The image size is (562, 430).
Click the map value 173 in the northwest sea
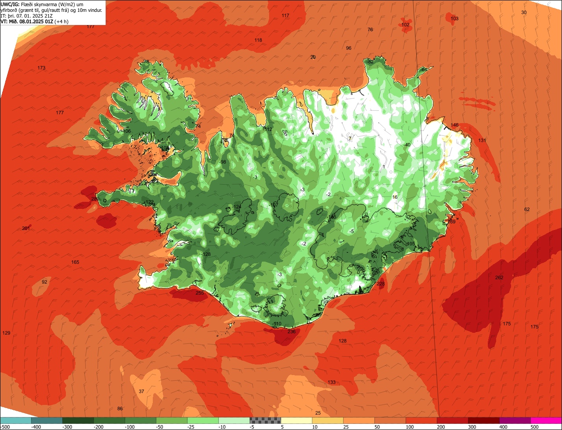click(41, 68)
